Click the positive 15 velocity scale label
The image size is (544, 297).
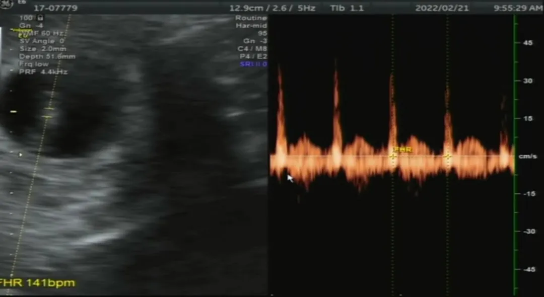(x=528, y=118)
